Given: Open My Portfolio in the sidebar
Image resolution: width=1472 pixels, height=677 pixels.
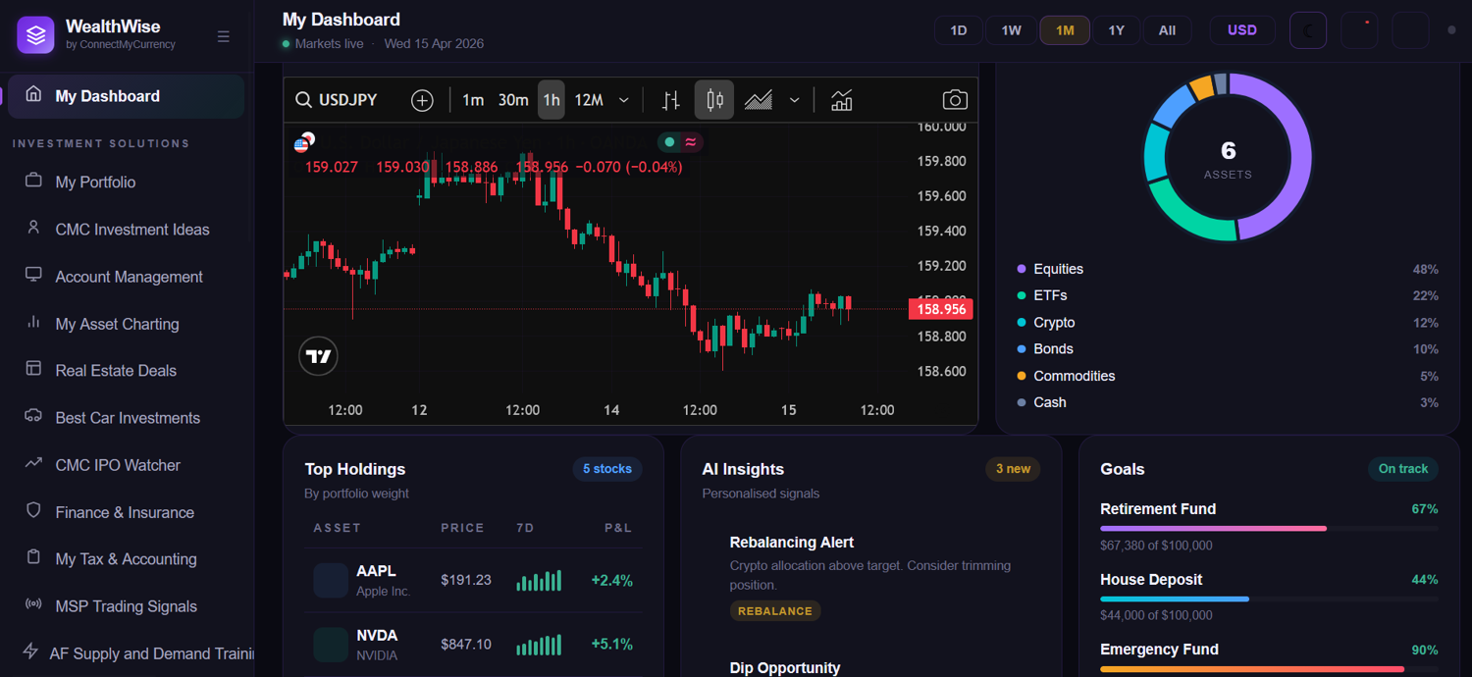Looking at the screenshot, I should [95, 182].
